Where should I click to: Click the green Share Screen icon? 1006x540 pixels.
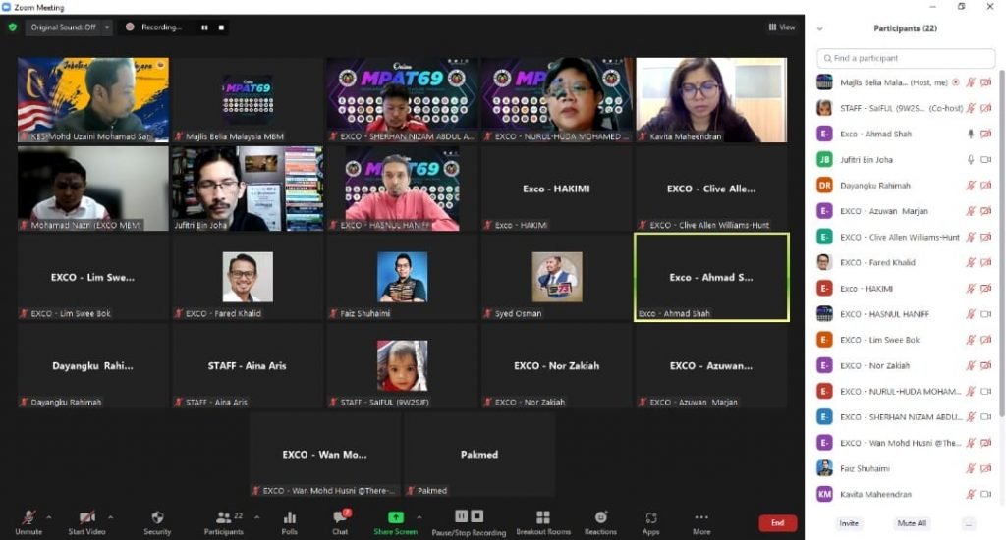pos(395,517)
